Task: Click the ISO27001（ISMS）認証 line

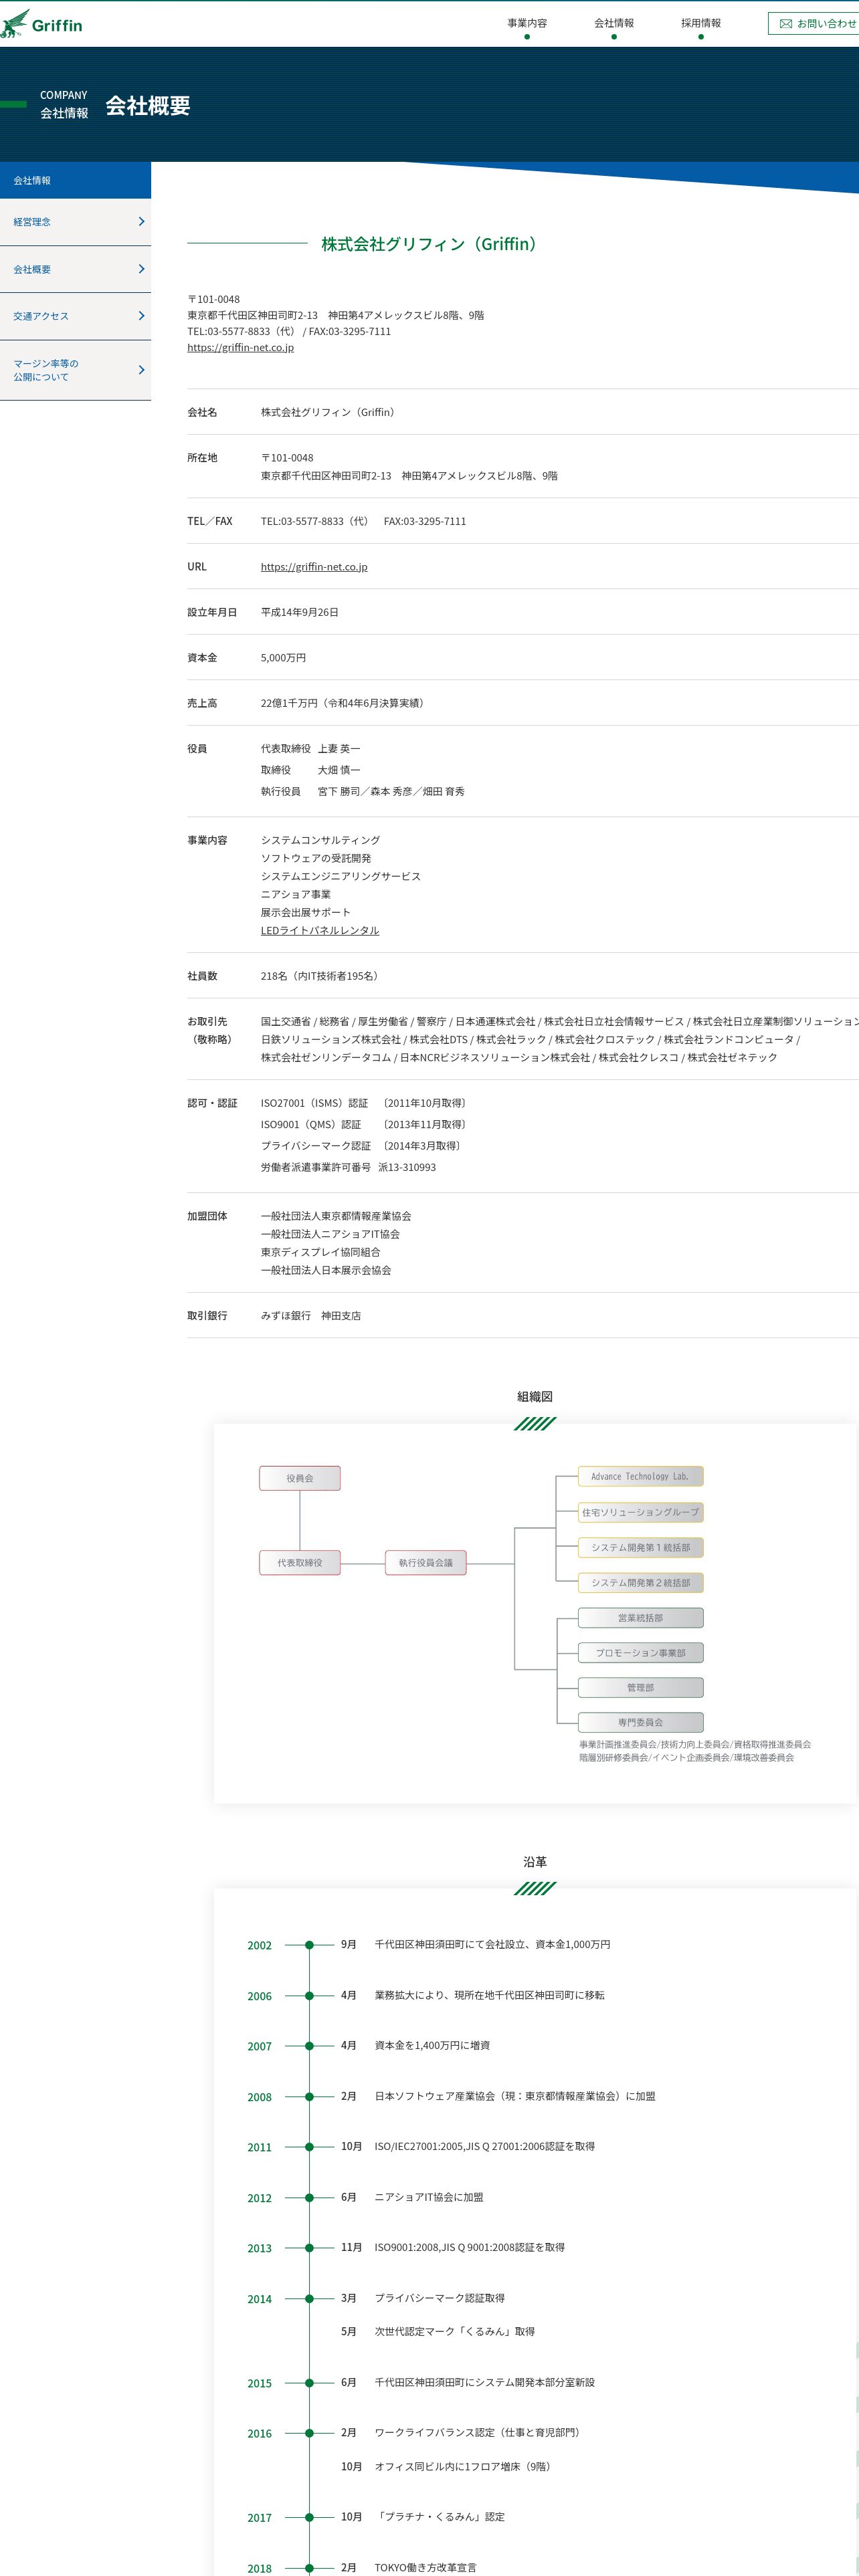Action: click(x=366, y=1104)
